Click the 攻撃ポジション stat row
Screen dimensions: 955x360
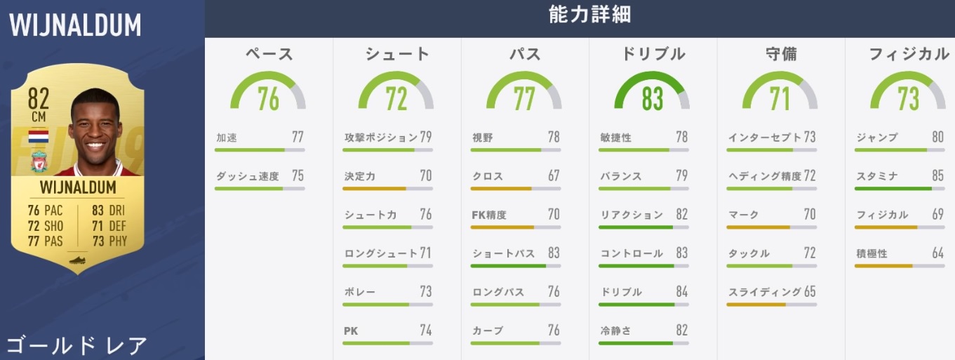point(388,138)
